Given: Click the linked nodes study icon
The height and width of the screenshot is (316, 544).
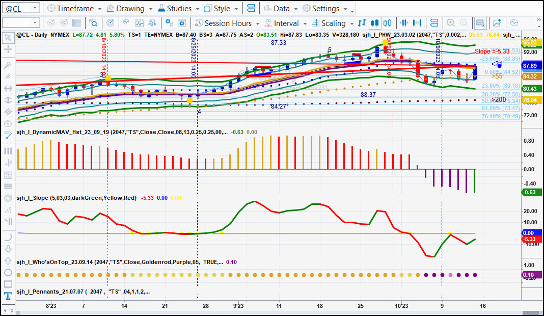Looking at the screenshot, I should [152, 23].
